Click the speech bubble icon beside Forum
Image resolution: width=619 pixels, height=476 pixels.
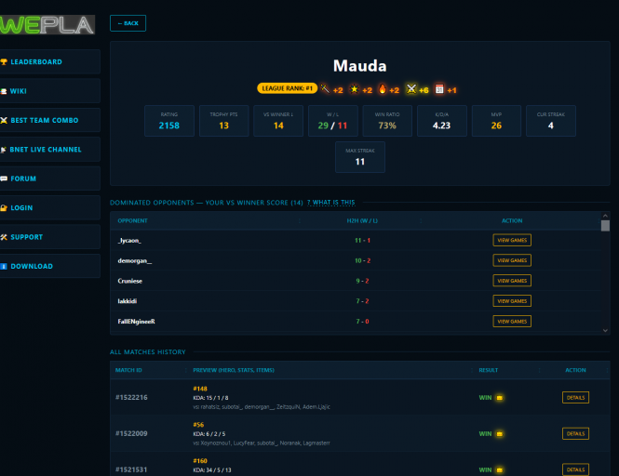click(x=4, y=178)
